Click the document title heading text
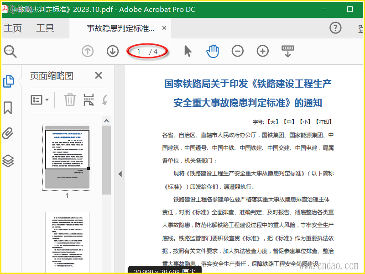The width and height of the screenshot is (365, 274). point(248,93)
